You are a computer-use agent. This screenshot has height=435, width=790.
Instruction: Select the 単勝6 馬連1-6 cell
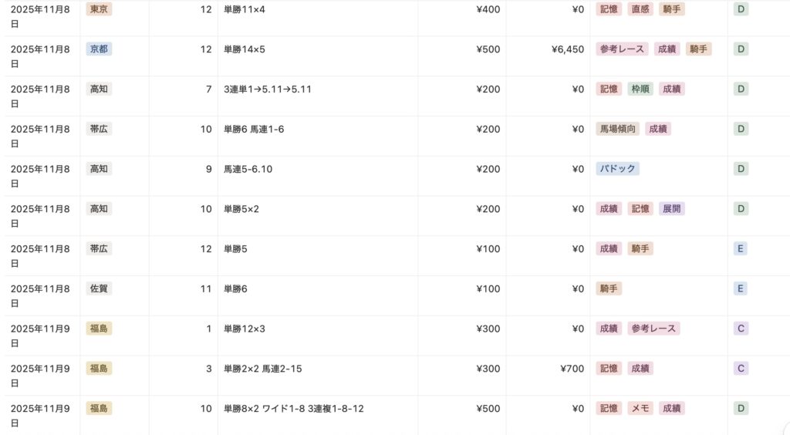pos(254,130)
